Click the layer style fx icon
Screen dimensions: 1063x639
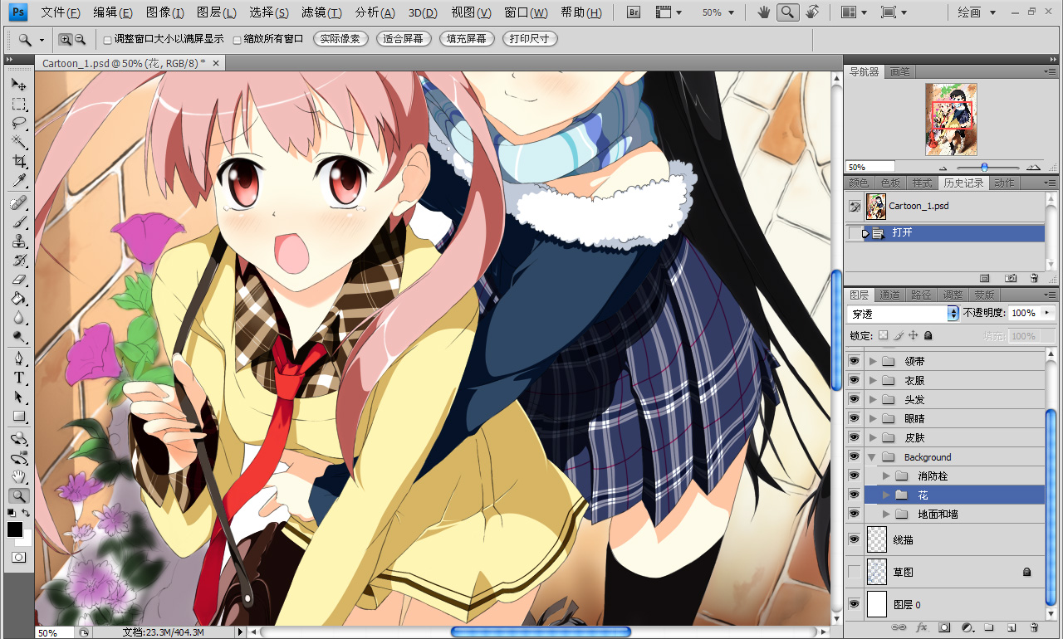tap(921, 627)
